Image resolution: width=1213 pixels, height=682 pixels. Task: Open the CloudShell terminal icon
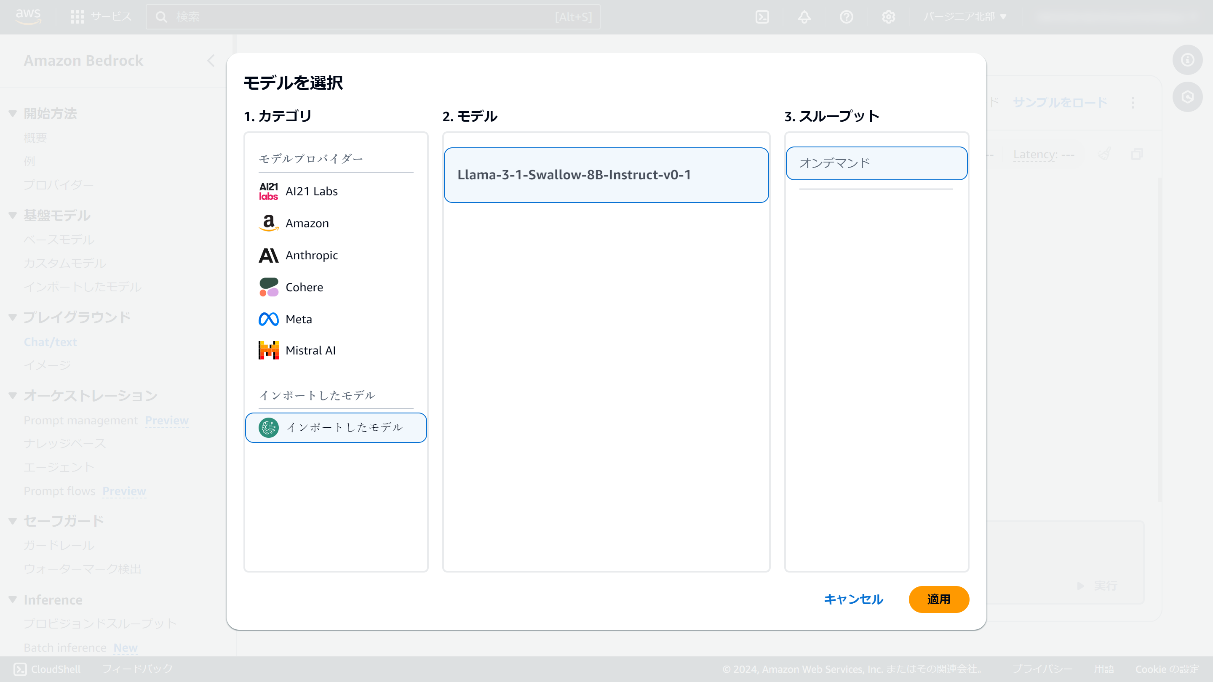pyautogui.click(x=20, y=669)
